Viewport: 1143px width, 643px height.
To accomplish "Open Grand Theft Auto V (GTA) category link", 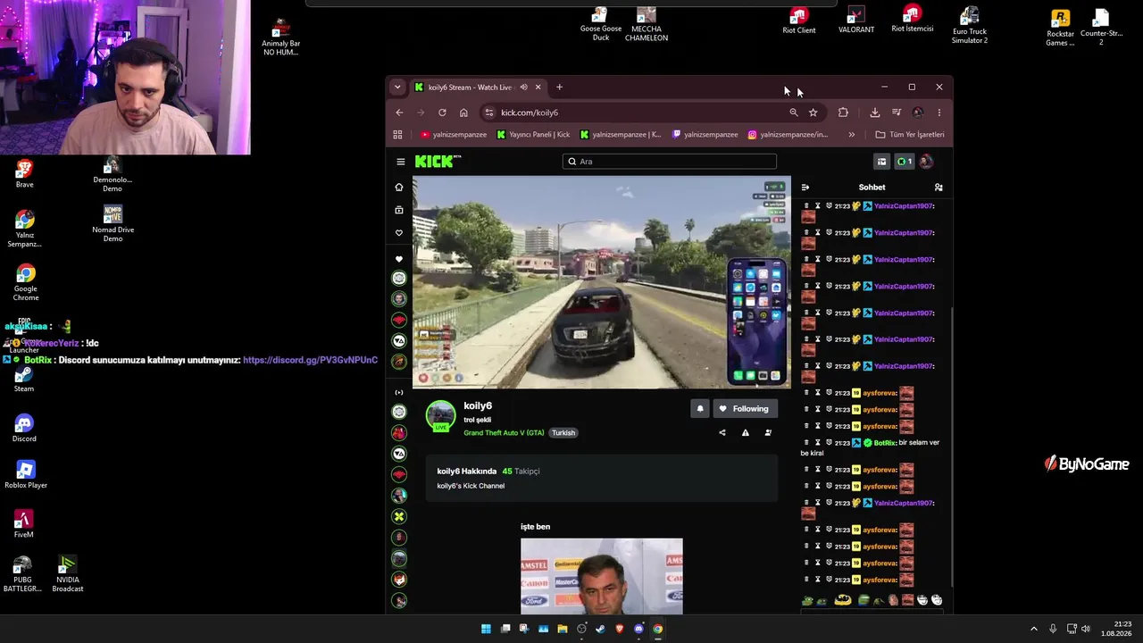I will (504, 433).
